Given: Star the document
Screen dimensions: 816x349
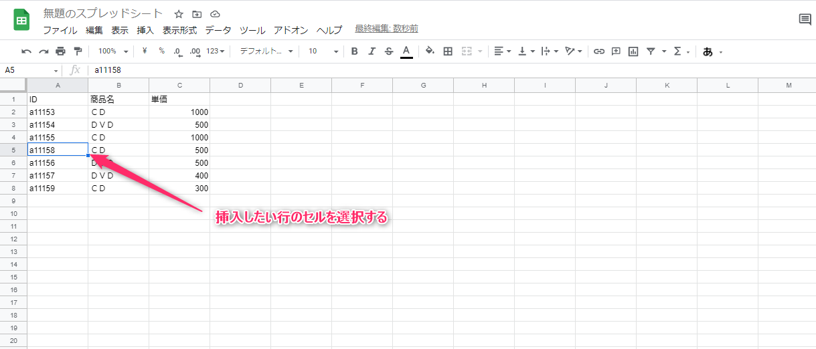Looking at the screenshot, I should coord(179,13).
